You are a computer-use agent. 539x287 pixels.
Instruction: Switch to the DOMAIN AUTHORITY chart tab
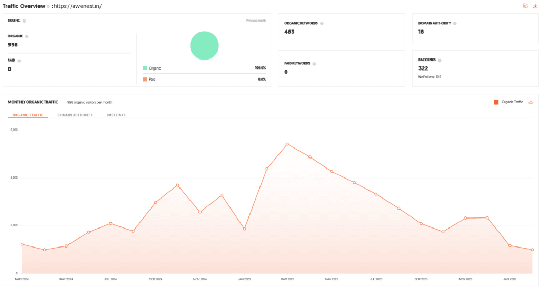click(x=75, y=115)
